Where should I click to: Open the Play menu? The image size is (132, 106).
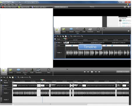pyautogui.click(x=12, y=5)
